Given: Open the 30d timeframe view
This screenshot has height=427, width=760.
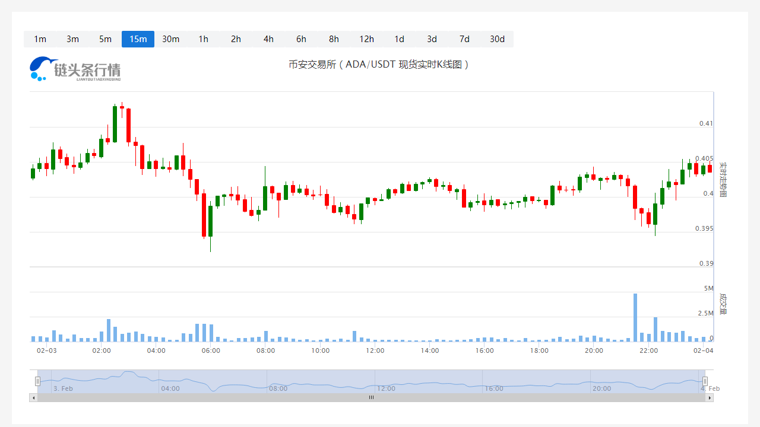Looking at the screenshot, I should [497, 39].
